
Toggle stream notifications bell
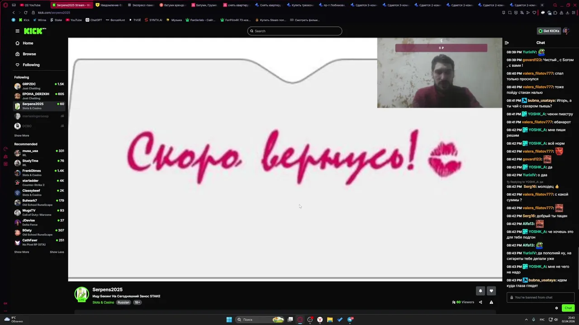pos(480,291)
